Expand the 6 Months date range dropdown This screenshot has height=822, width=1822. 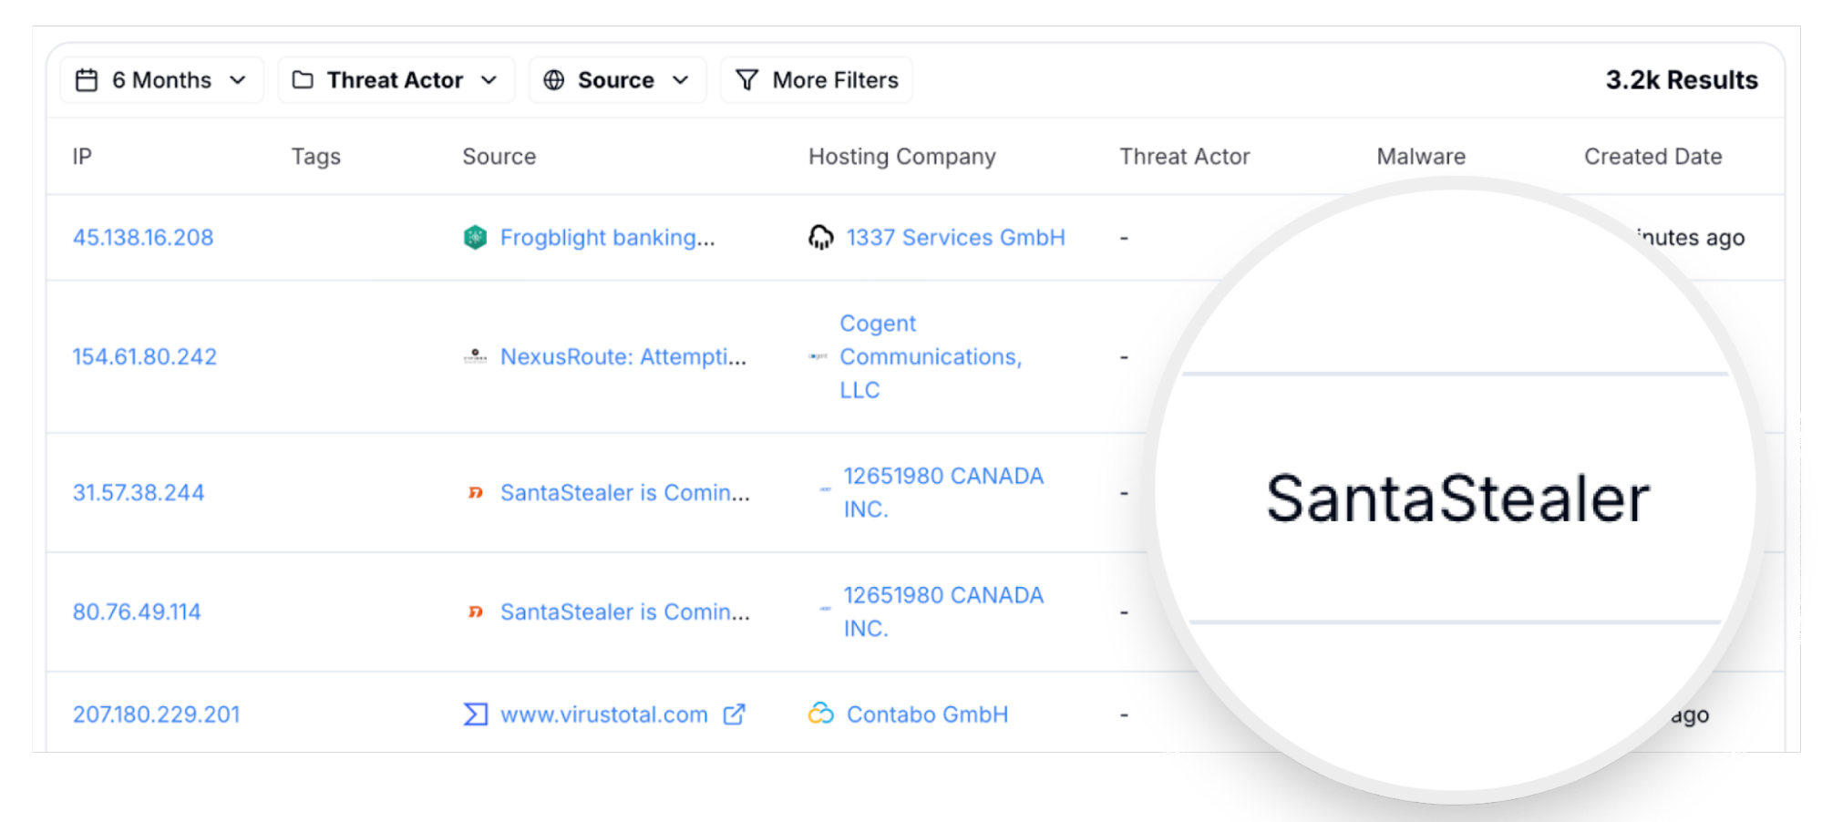coord(162,80)
